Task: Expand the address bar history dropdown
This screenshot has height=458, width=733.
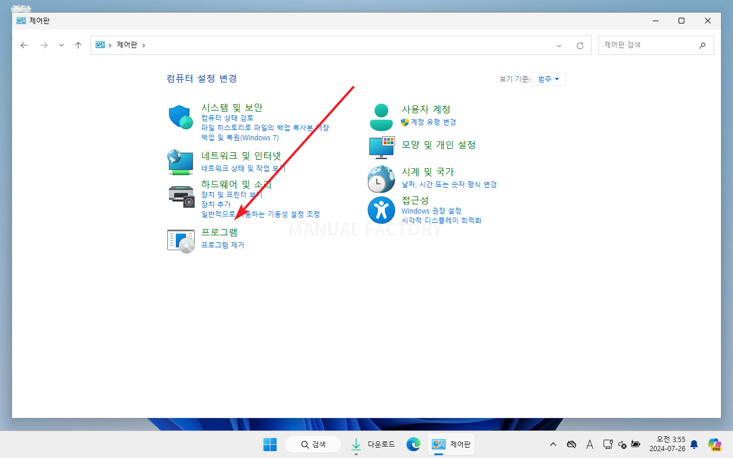Action: coord(559,45)
